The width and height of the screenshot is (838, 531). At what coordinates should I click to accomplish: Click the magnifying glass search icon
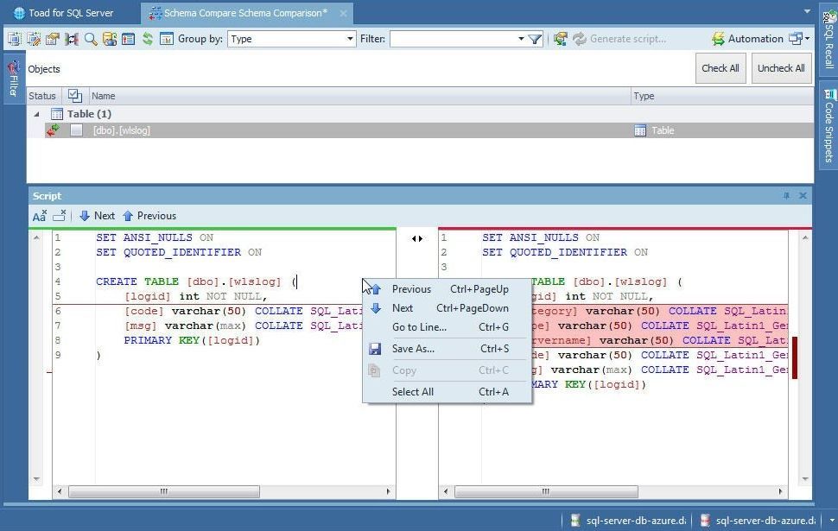(x=91, y=39)
